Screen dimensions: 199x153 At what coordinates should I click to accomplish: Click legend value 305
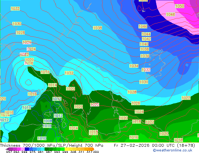tap(73, 152)
